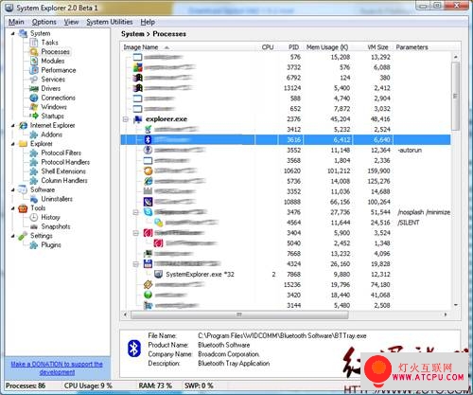Click the Addons puzzle icon
Screen dimensions: 473x395
pos(34,135)
